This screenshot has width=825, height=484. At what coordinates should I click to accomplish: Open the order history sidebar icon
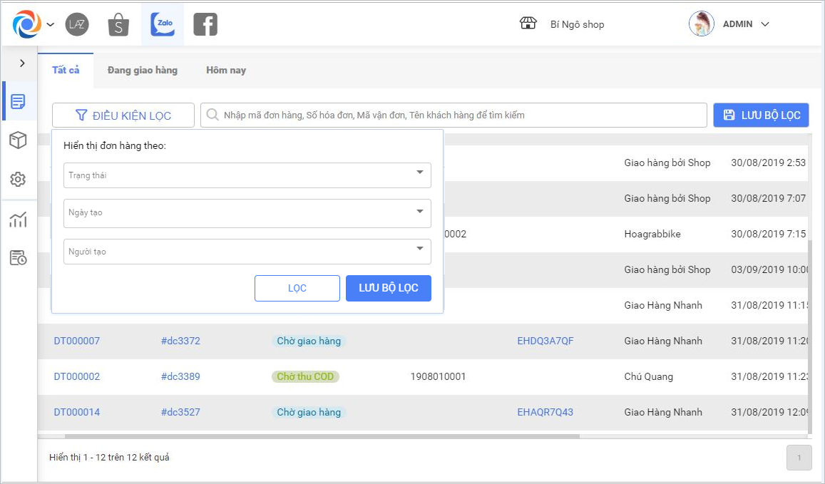(x=19, y=258)
